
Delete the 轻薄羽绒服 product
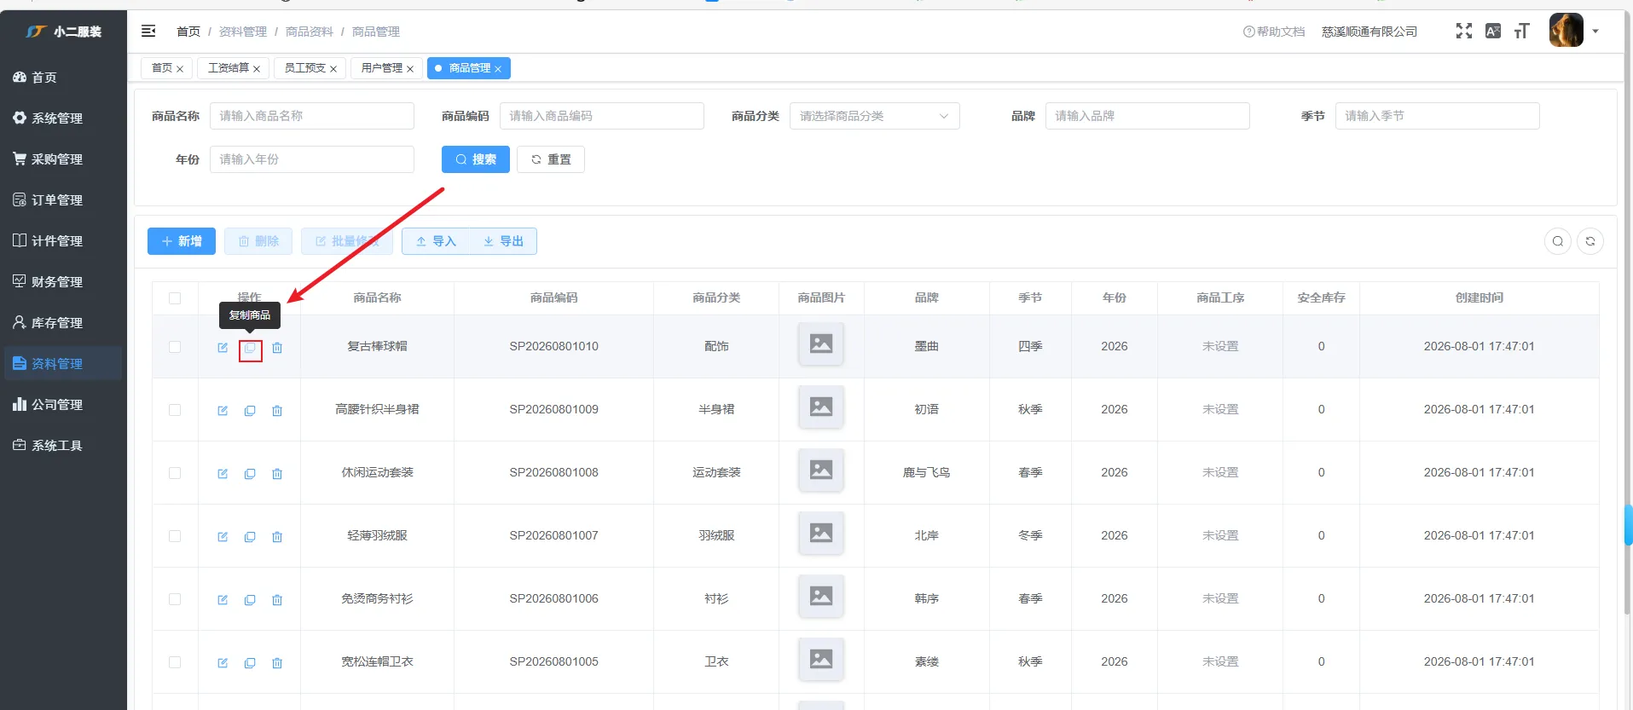277,537
